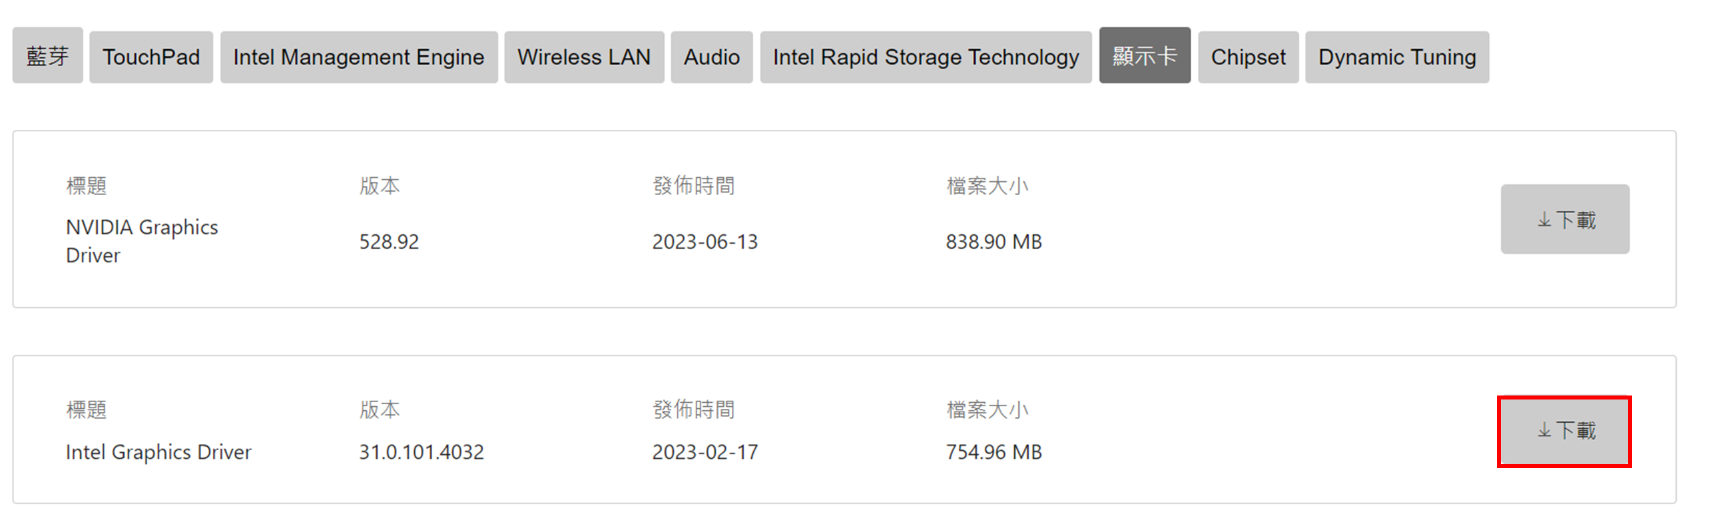Select the Intel Management Engine tab
The height and width of the screenshot is (532, 1710).
coord(358,57)
